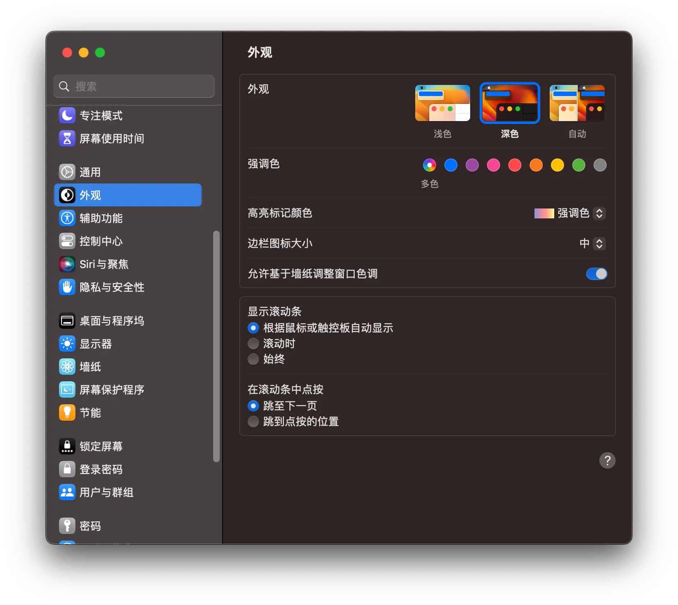Click the 隐私与安全性 hand icon

point(67,287)
